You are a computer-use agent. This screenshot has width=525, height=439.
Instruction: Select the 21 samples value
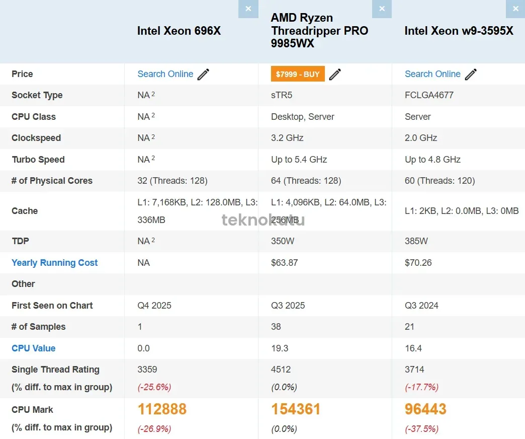pos(409,327)
